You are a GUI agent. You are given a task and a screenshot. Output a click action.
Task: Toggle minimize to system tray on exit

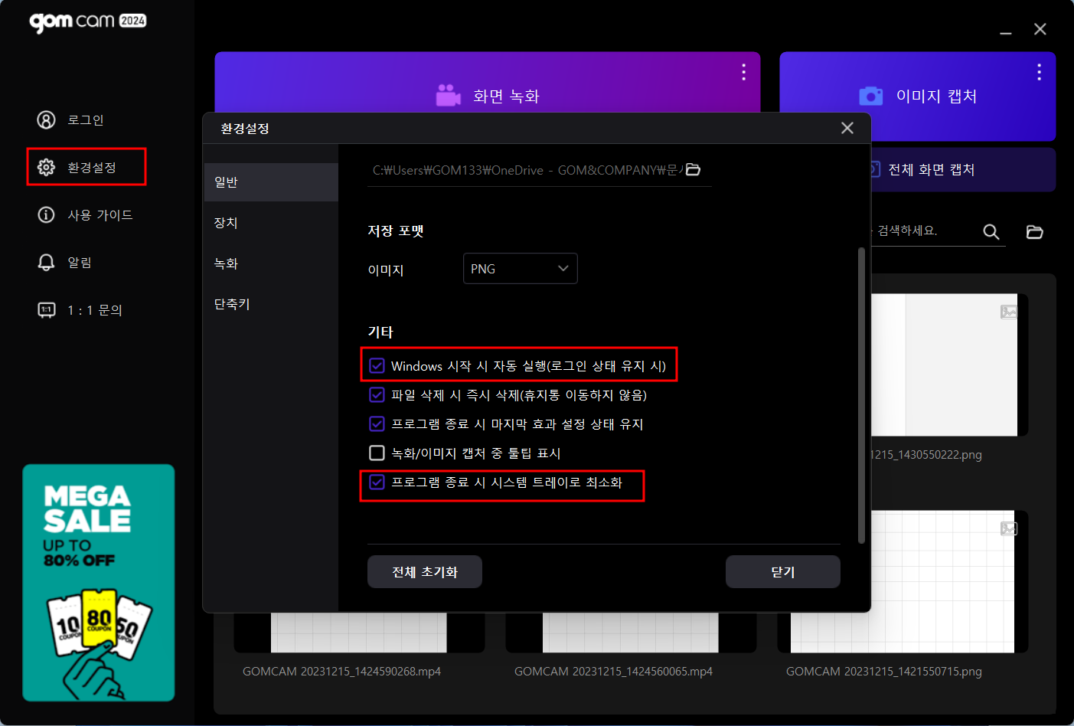click(x=377, y=482)
